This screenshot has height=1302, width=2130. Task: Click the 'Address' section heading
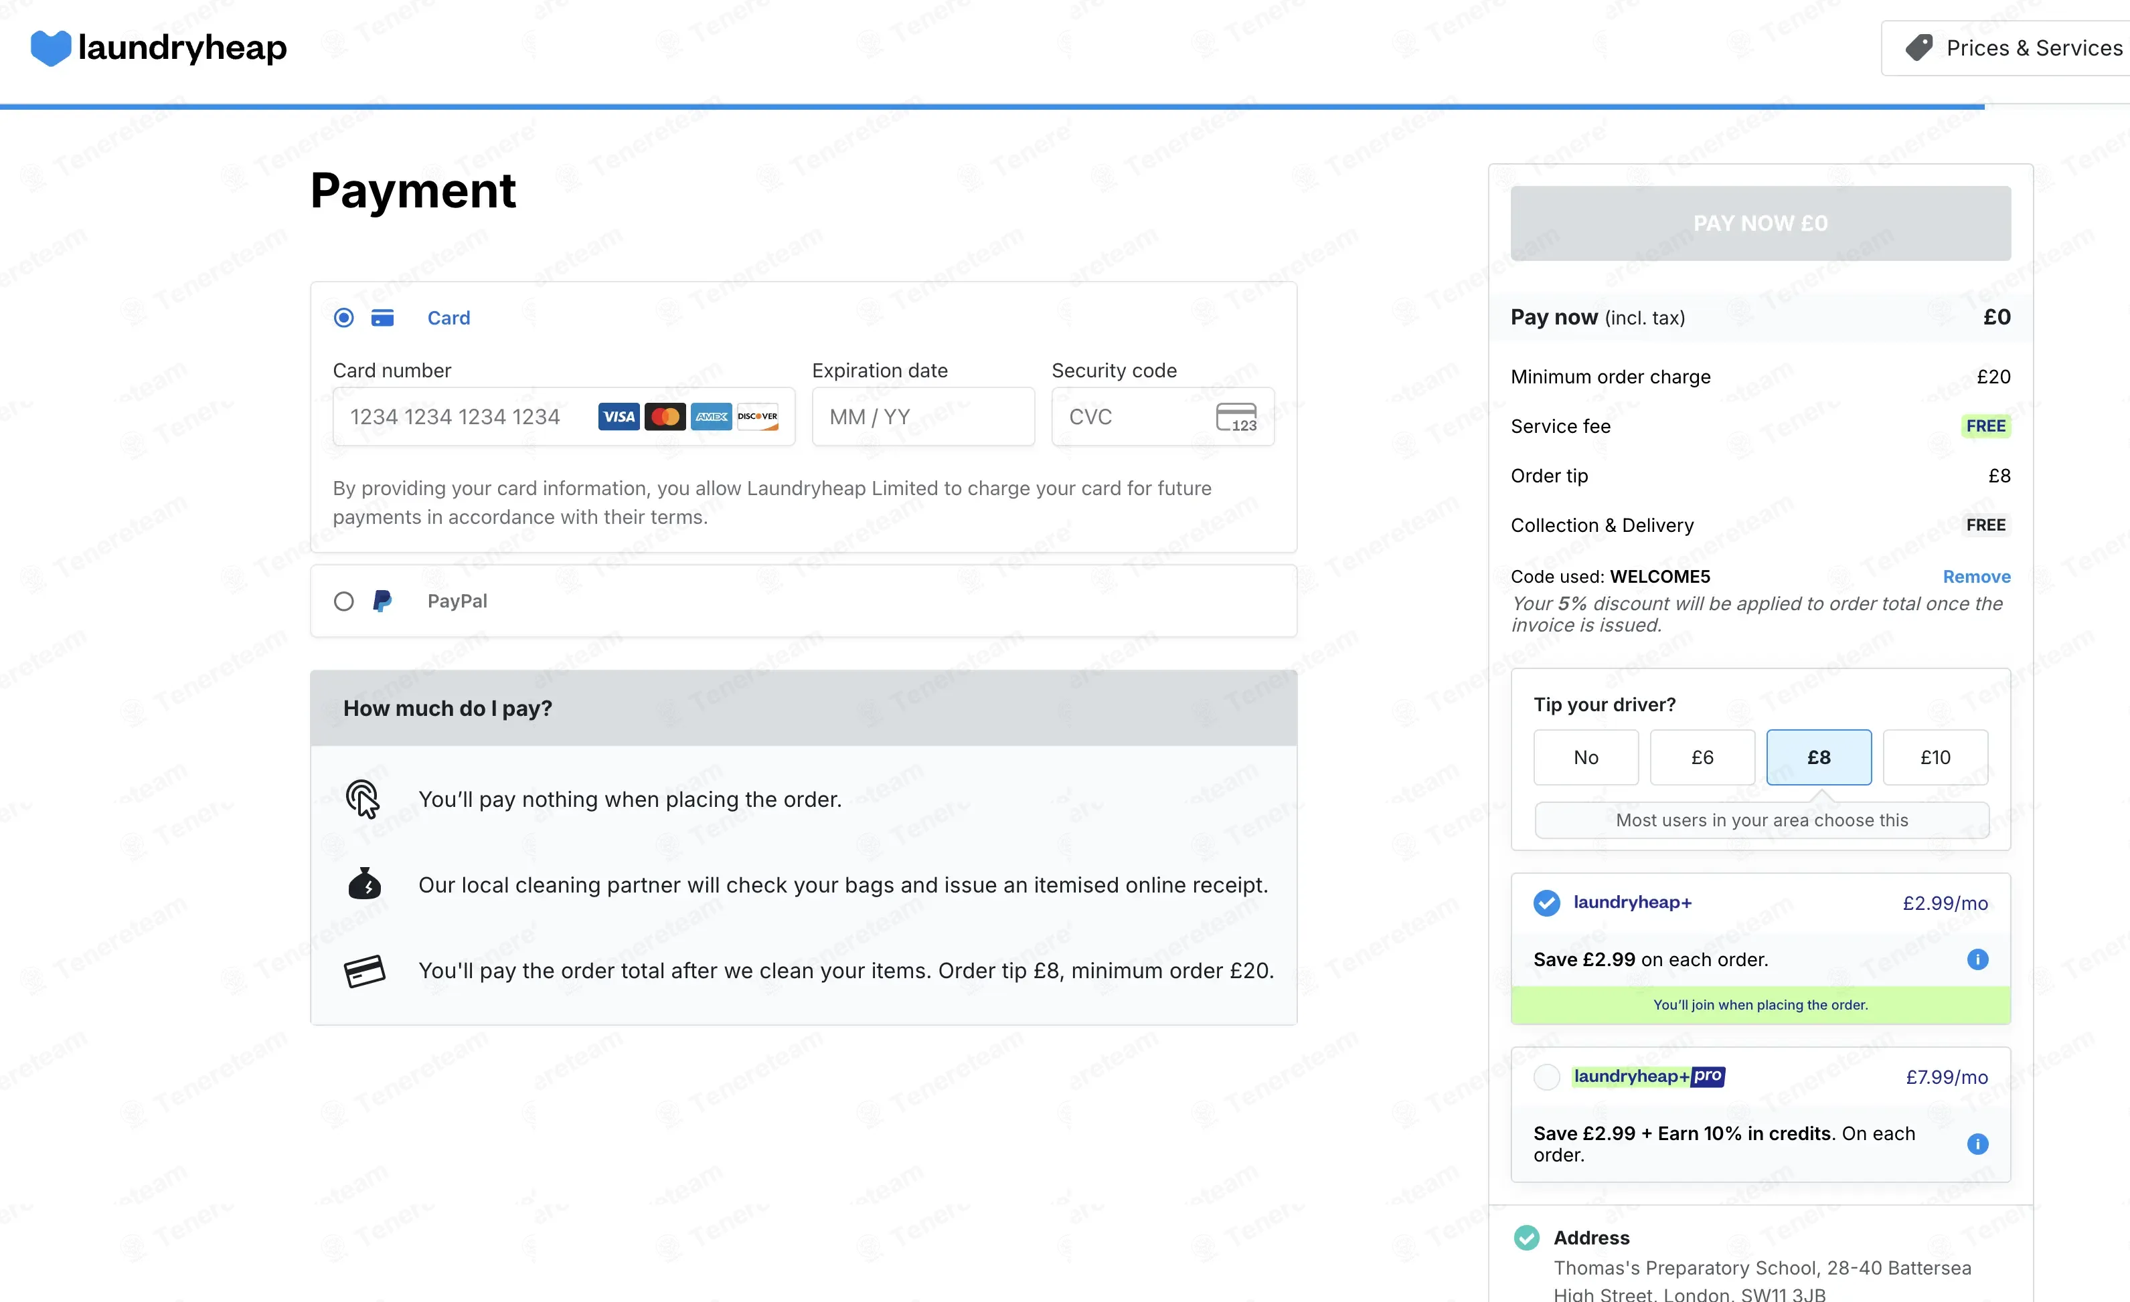point(1591,1237)
